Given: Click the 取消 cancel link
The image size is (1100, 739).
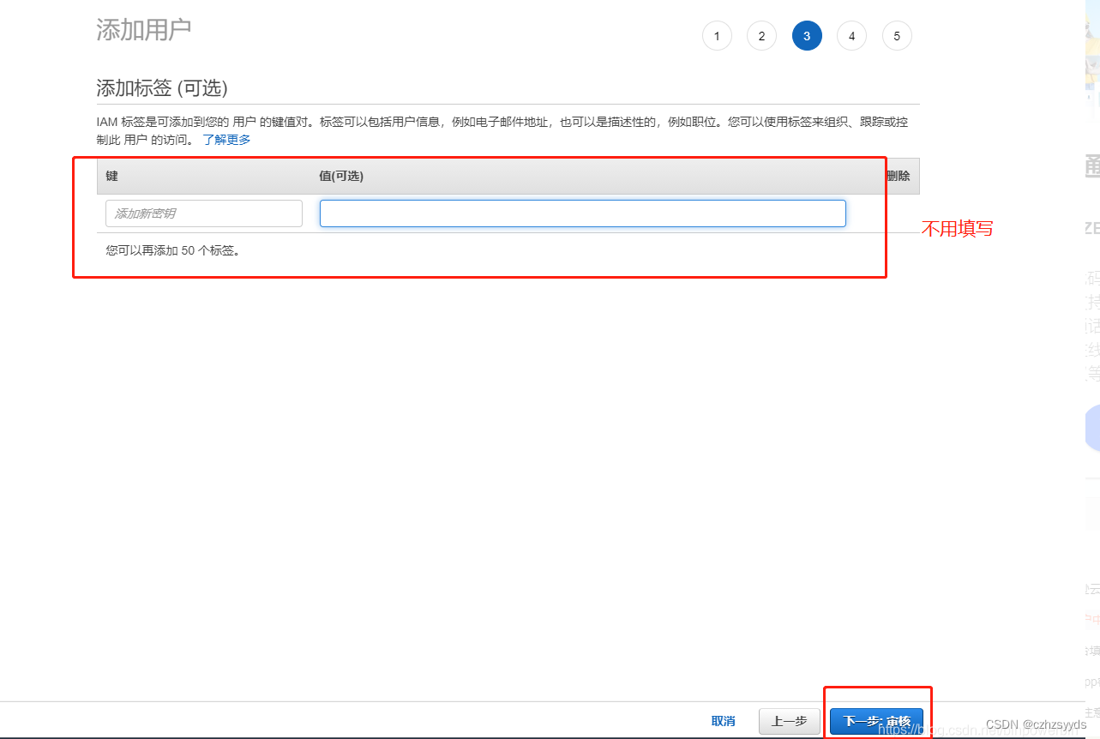Looking at the screenshot, I should [723, 721].
